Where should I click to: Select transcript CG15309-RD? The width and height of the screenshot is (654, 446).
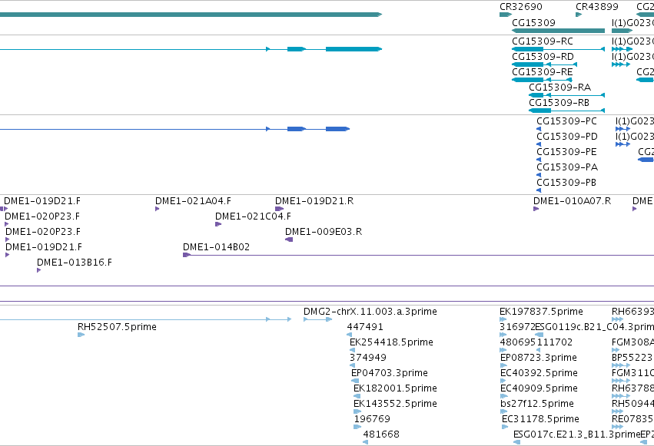[x=543, y=57]
